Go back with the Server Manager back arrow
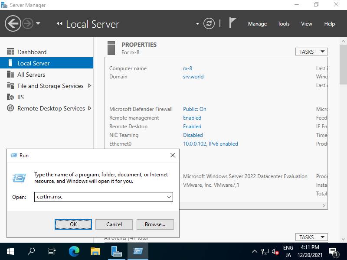 click(x=13, y=23)
